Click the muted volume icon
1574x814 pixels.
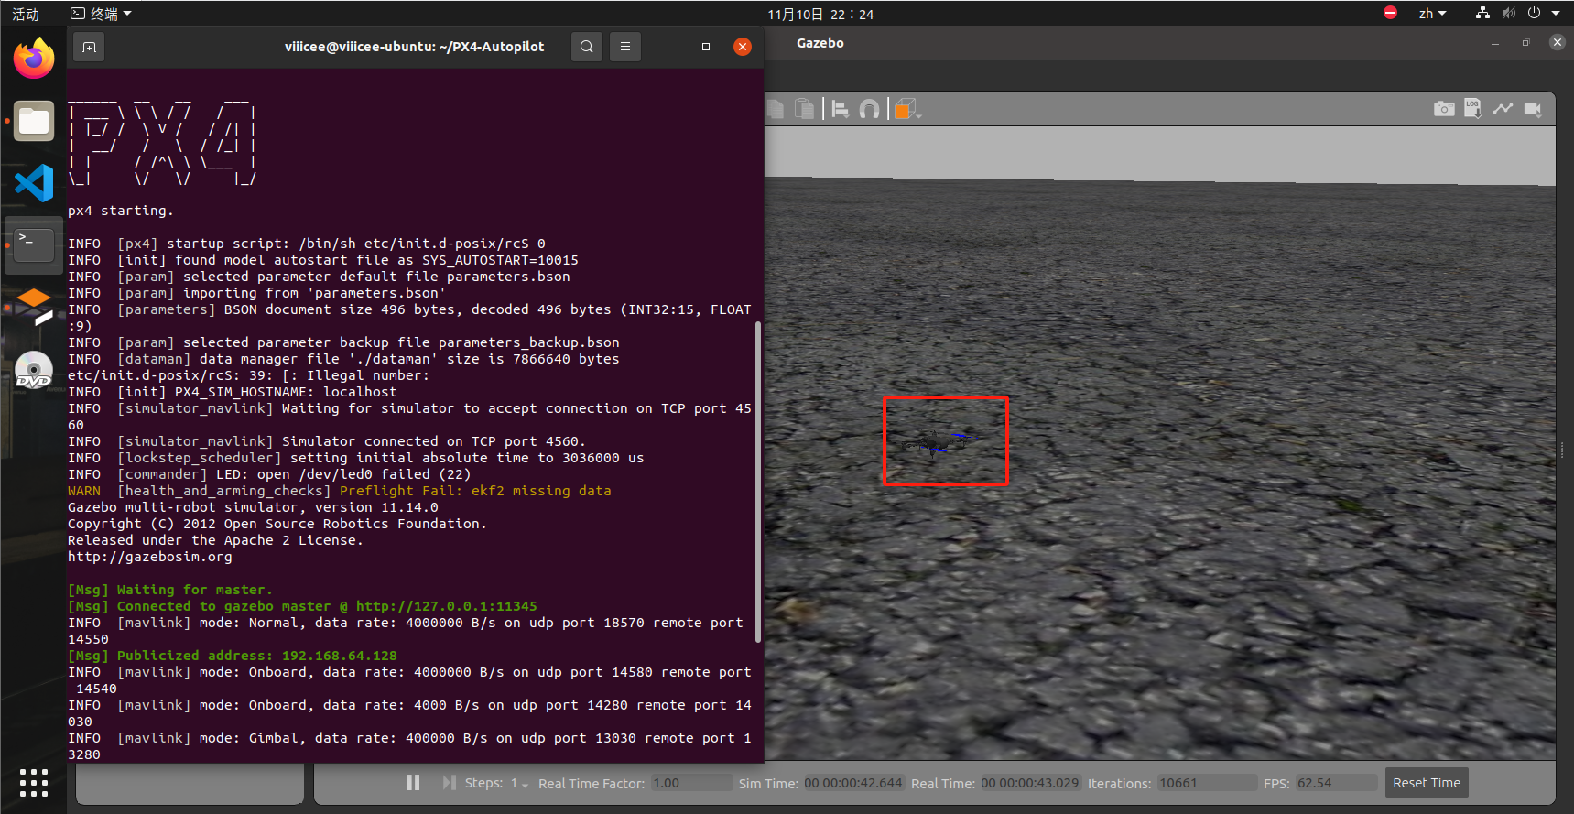coord(1509,13)
